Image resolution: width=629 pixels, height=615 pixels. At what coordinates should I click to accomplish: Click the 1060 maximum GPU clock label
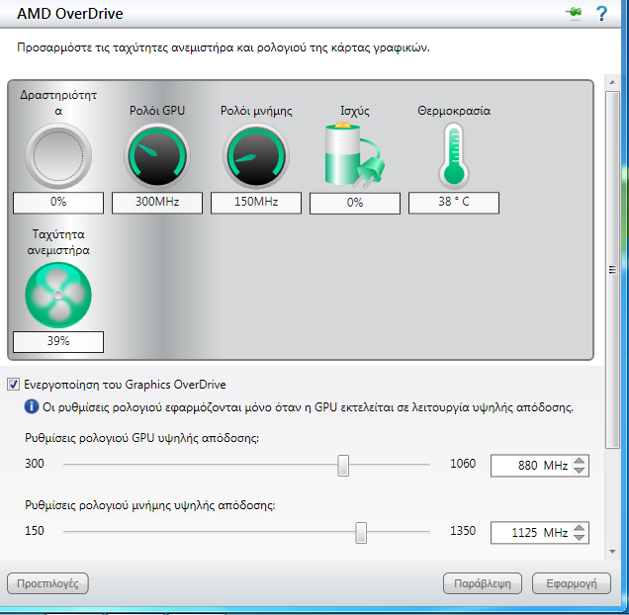pyautogui.click(x=463, y=464)
